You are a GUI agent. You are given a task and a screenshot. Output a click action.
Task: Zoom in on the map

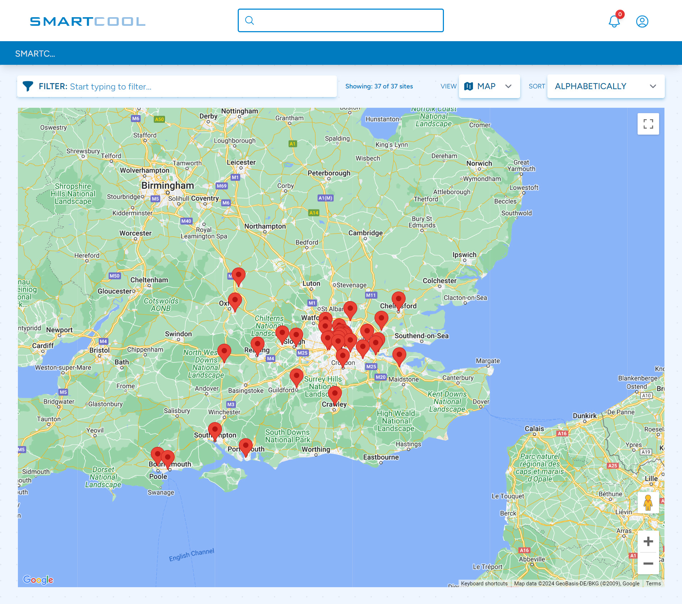click(x=648, y=541)
